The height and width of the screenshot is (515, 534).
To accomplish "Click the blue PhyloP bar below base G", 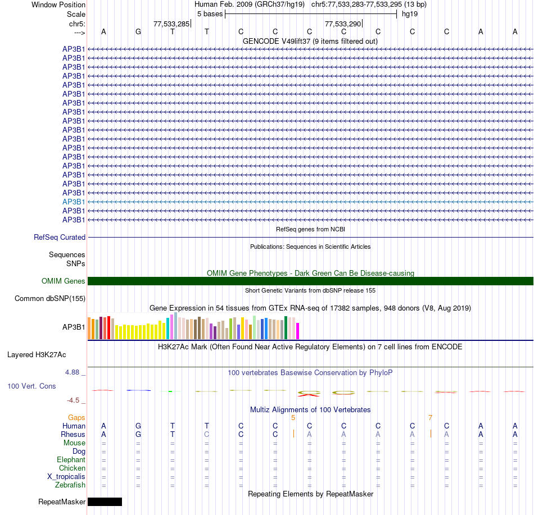I will 139,390.
